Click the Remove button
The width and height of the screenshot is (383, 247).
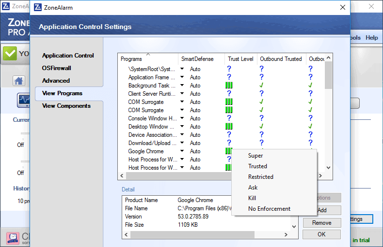(x=322, y=223)
